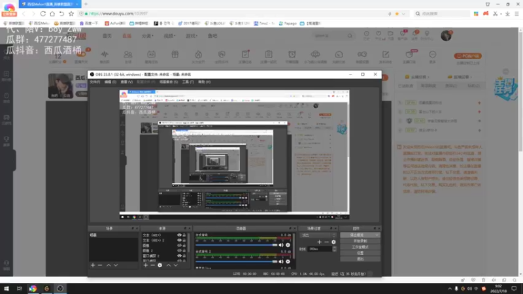Go to browser home page icon
This screenshot has height=294, width=523.
(52, 14)
